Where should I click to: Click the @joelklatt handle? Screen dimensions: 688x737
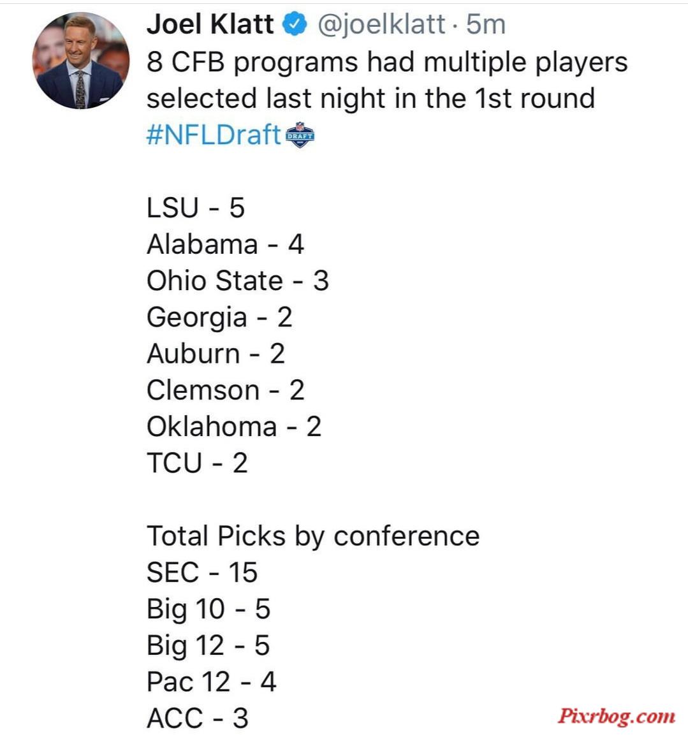pos(381,24)
